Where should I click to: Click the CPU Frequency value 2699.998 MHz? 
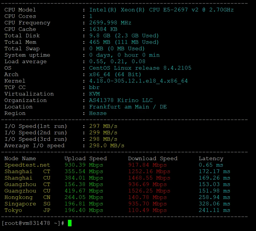pos(110,23)
